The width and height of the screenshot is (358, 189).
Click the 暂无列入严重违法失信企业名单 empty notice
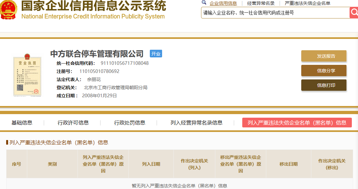[179, 185]
